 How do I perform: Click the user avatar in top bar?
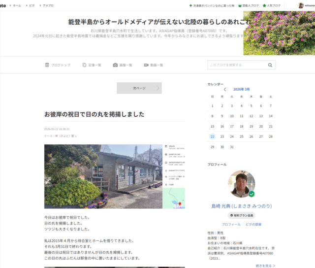(x=301, y=5)
